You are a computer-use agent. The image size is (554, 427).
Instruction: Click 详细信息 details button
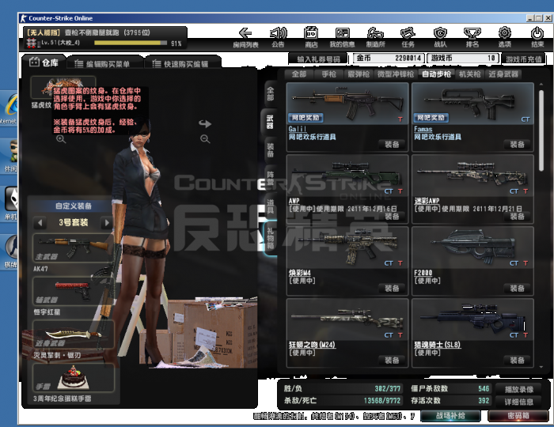click(518, 402)
